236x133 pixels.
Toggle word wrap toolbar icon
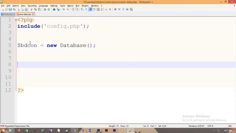point(82,10)
